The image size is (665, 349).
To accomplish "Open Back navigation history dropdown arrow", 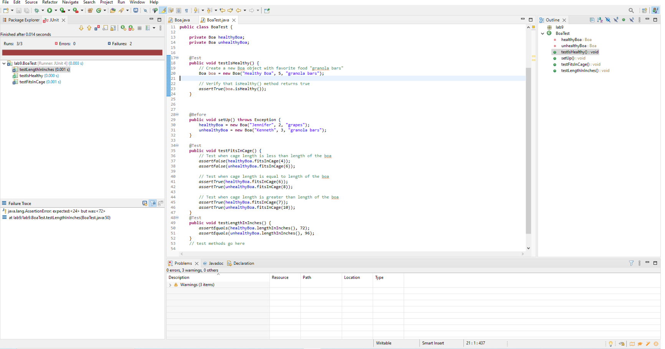I will pyautogui.click(x=245, y=10).
